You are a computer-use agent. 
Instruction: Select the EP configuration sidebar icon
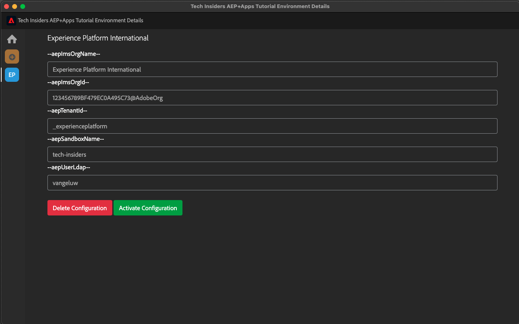(x=12, y=75)
